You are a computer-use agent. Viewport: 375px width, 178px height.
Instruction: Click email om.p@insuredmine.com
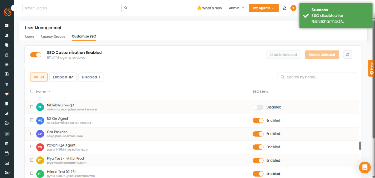pyautogui.click(x=65, y=136)
